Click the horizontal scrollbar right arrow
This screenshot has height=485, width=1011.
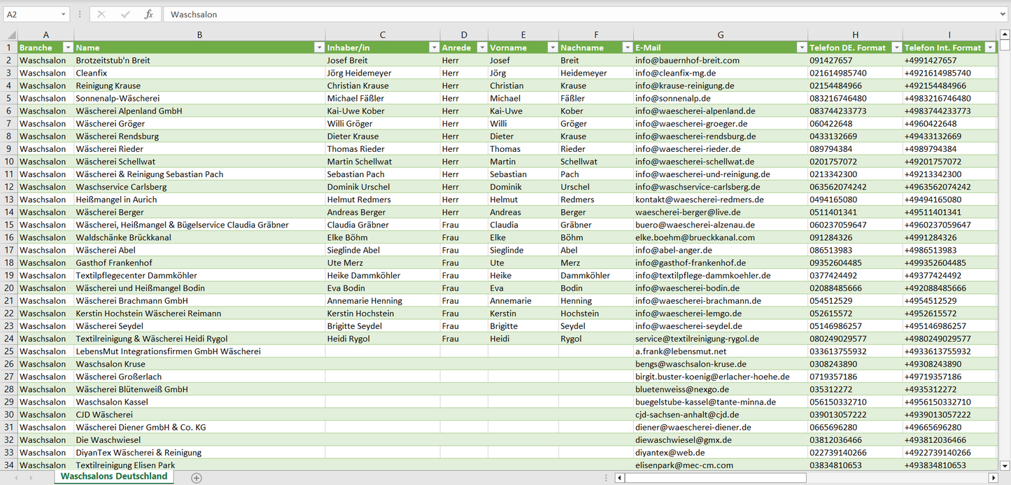[992, 478]
